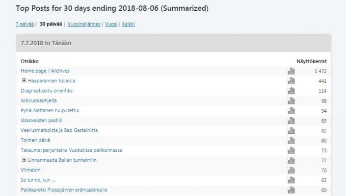Open the Home page / Archives link

(45, 71)
